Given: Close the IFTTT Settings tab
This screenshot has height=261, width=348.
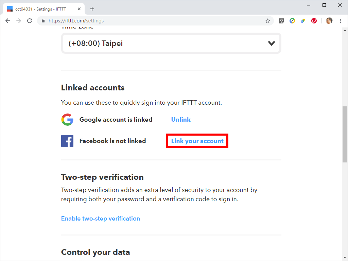Looking at the screenshot, I should point(79,9).
